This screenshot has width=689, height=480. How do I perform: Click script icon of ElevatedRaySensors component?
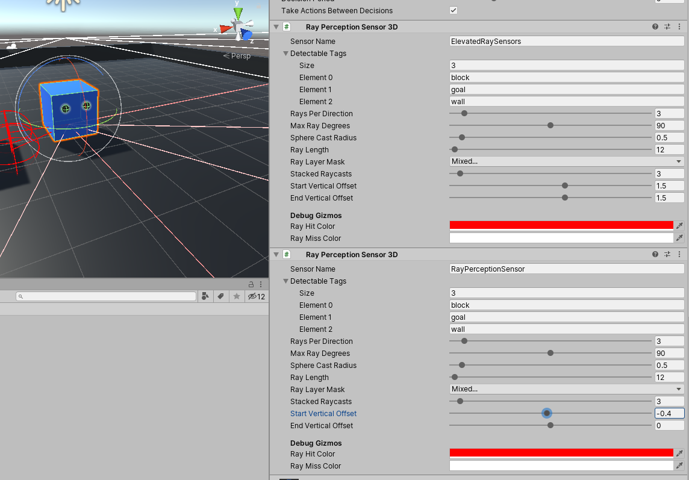click(287, 27)
